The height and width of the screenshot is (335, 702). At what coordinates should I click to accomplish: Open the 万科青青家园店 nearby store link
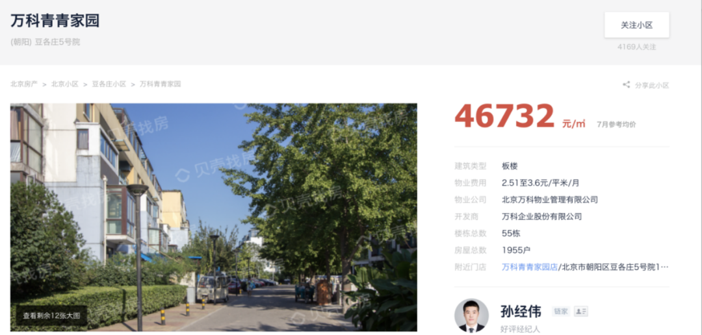click(x=530, y=267)
